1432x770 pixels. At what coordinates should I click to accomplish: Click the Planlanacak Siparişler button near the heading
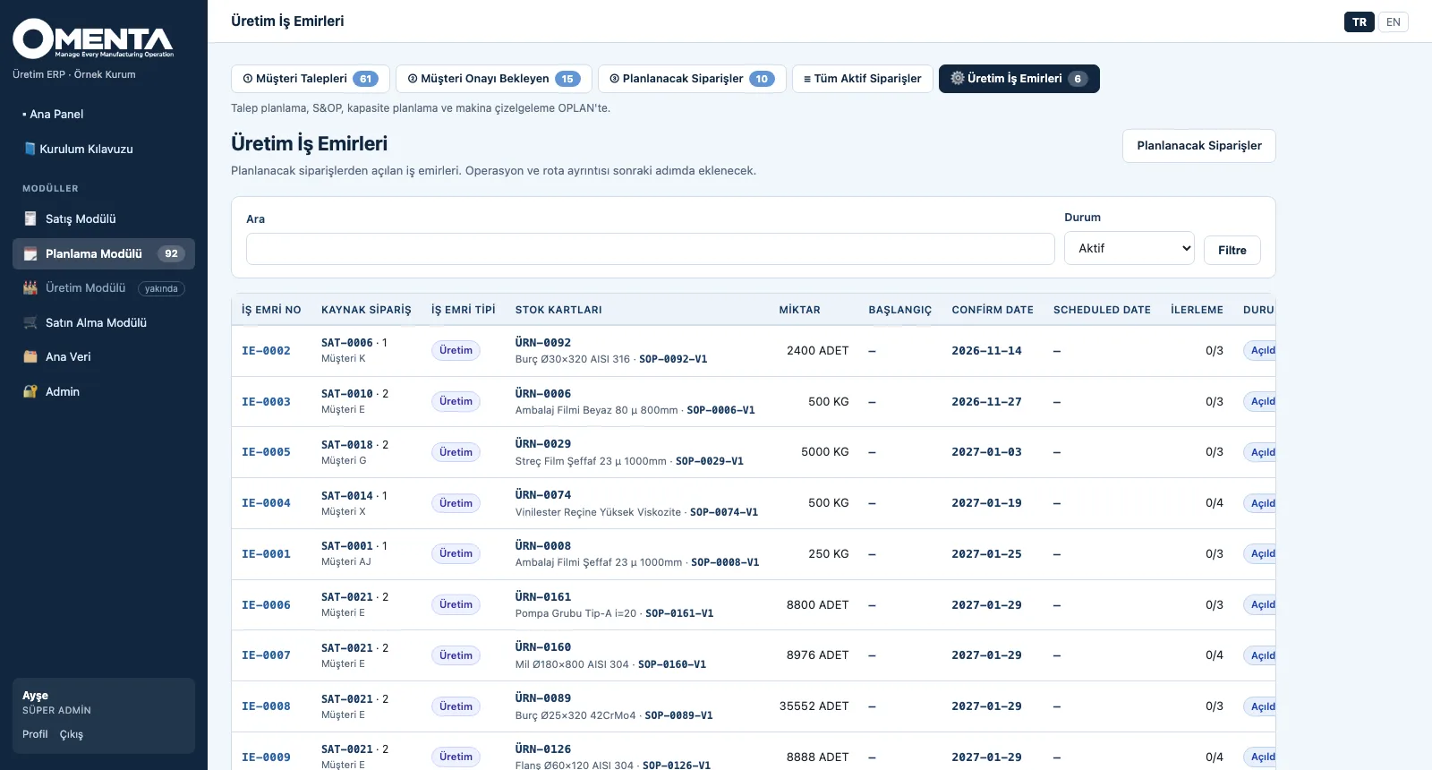(x=1199, y=146)
